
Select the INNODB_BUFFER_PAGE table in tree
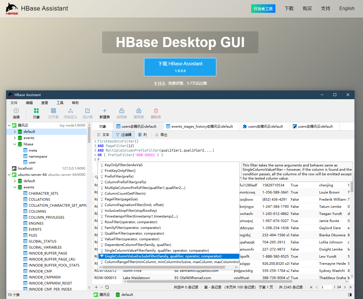click(x=48, y=253)
